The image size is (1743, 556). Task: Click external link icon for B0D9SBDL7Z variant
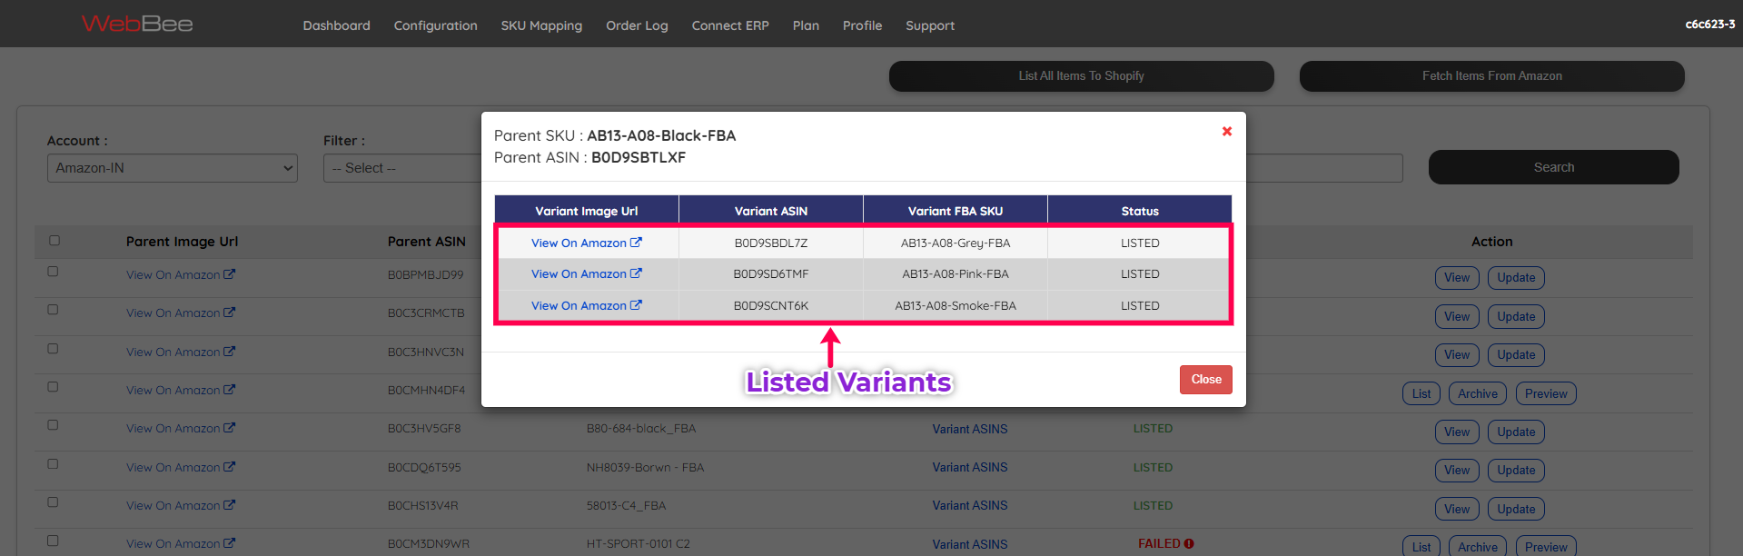click(636, 243)
